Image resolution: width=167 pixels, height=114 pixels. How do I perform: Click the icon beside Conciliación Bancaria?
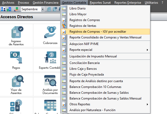[x=64, y=63]
